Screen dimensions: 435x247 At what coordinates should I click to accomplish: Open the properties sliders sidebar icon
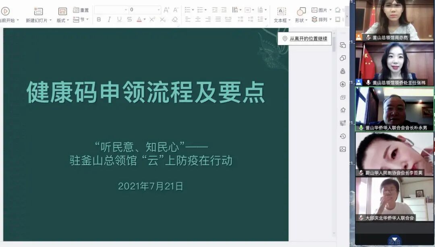[x=343, y=123]
